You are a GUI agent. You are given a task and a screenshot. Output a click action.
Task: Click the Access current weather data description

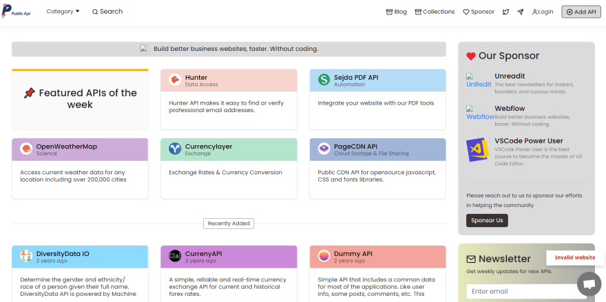[x=73, y=175]
